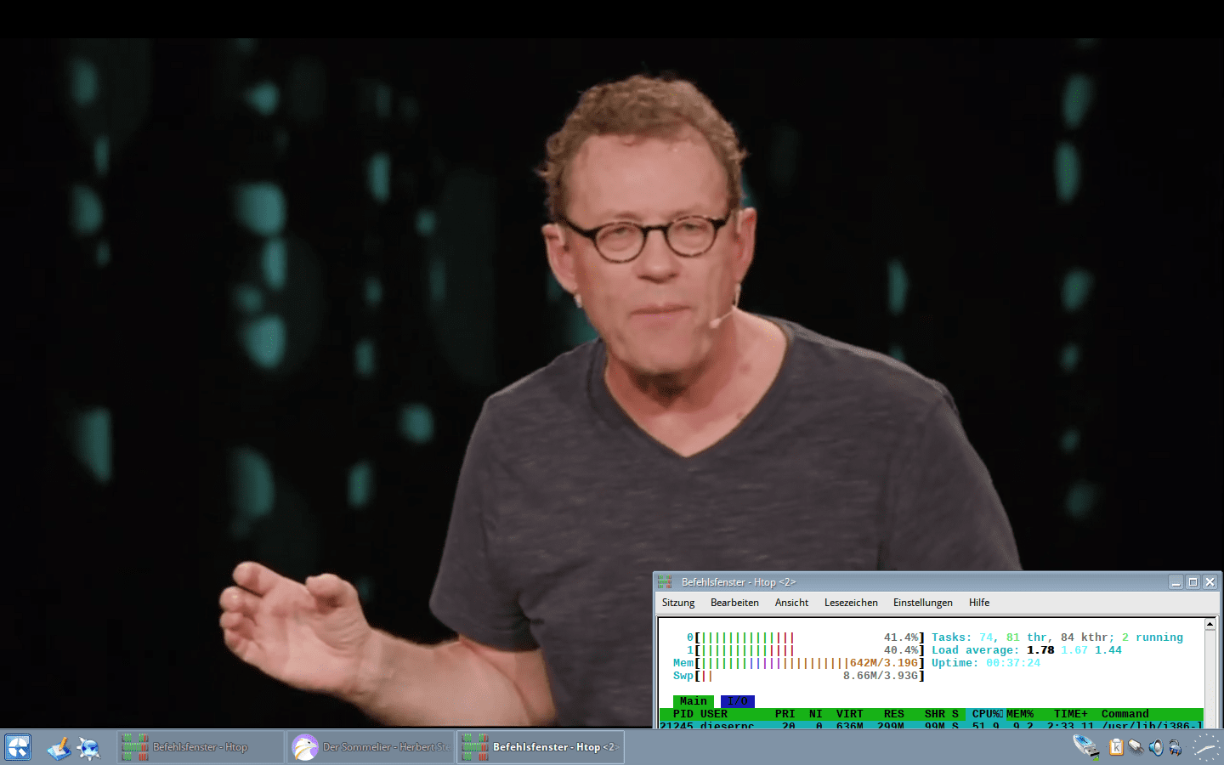
Task: Select the Main tab in htop
Action: tap(694, 701)
